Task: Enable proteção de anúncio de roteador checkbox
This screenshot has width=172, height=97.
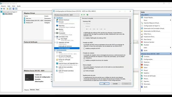Action: click(x=84, y=60)
